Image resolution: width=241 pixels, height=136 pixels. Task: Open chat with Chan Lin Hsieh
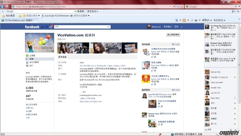217,82
